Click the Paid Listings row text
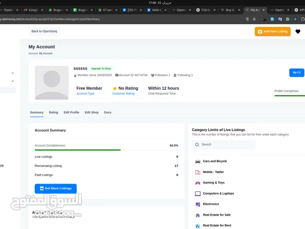Screen dimensions: 305x229 [x=43, y=175]
